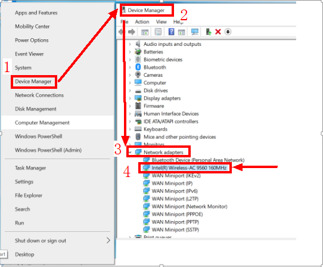Open Event Viewer from the context menu
Screen dimensions: 323x267
pos(29,54)
